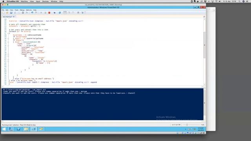Show script pane maximized layout icon
251x141 pixels.
tap(73, 13)
